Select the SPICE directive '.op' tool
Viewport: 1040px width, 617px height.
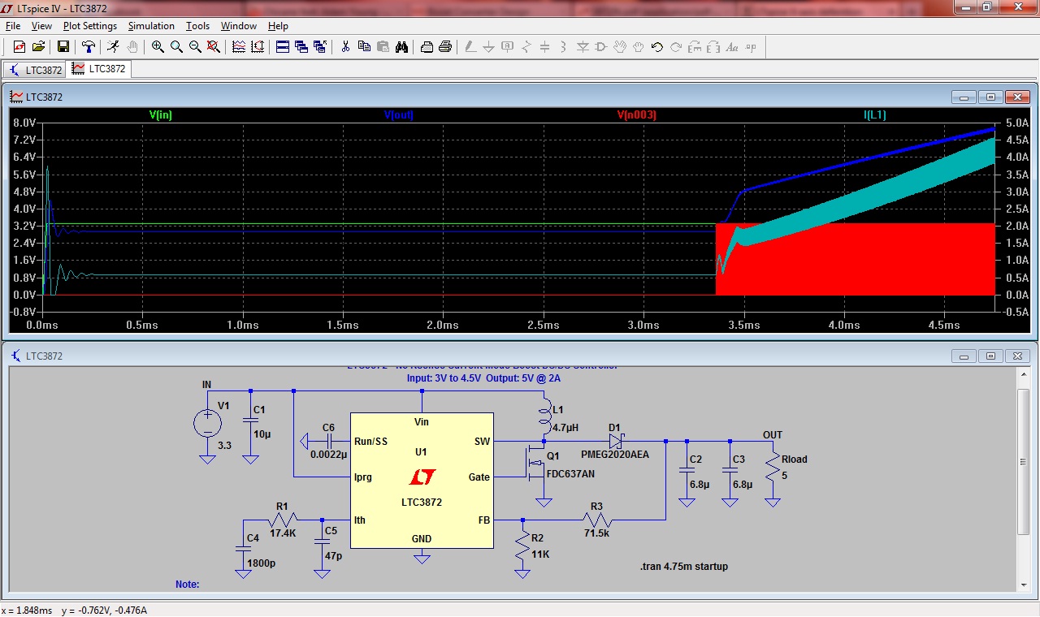751,47
